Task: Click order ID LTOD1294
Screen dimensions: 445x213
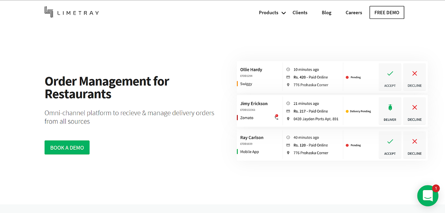Action: click(246, 76)
